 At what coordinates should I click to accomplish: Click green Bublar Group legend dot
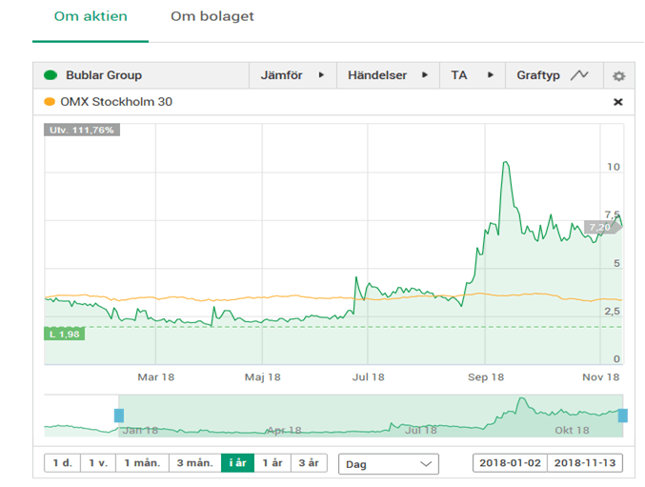(50, 75)
